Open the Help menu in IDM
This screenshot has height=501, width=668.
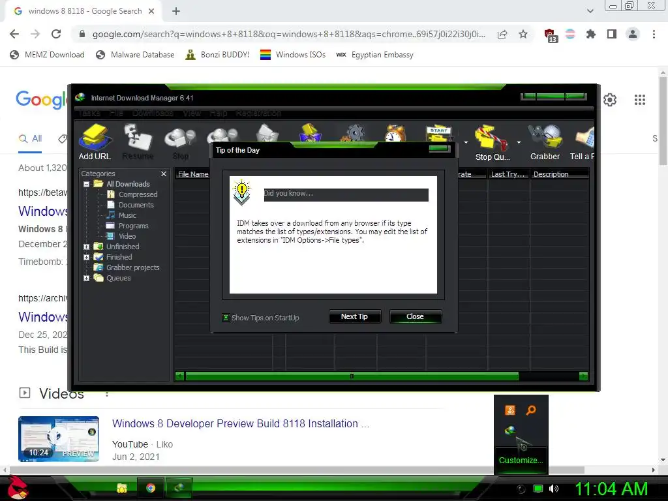(x=219, y=113)
